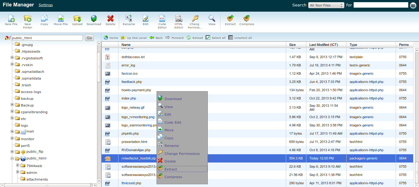Expand the cpanelbranding folder
The height and width of the screenshot is (187, 419).
[12, 111]
